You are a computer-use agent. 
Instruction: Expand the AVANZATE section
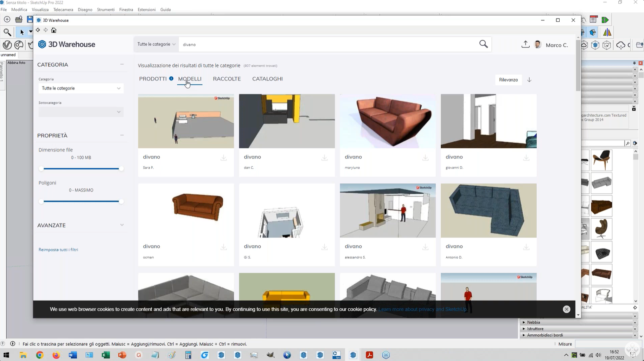(x=122, y=225)
